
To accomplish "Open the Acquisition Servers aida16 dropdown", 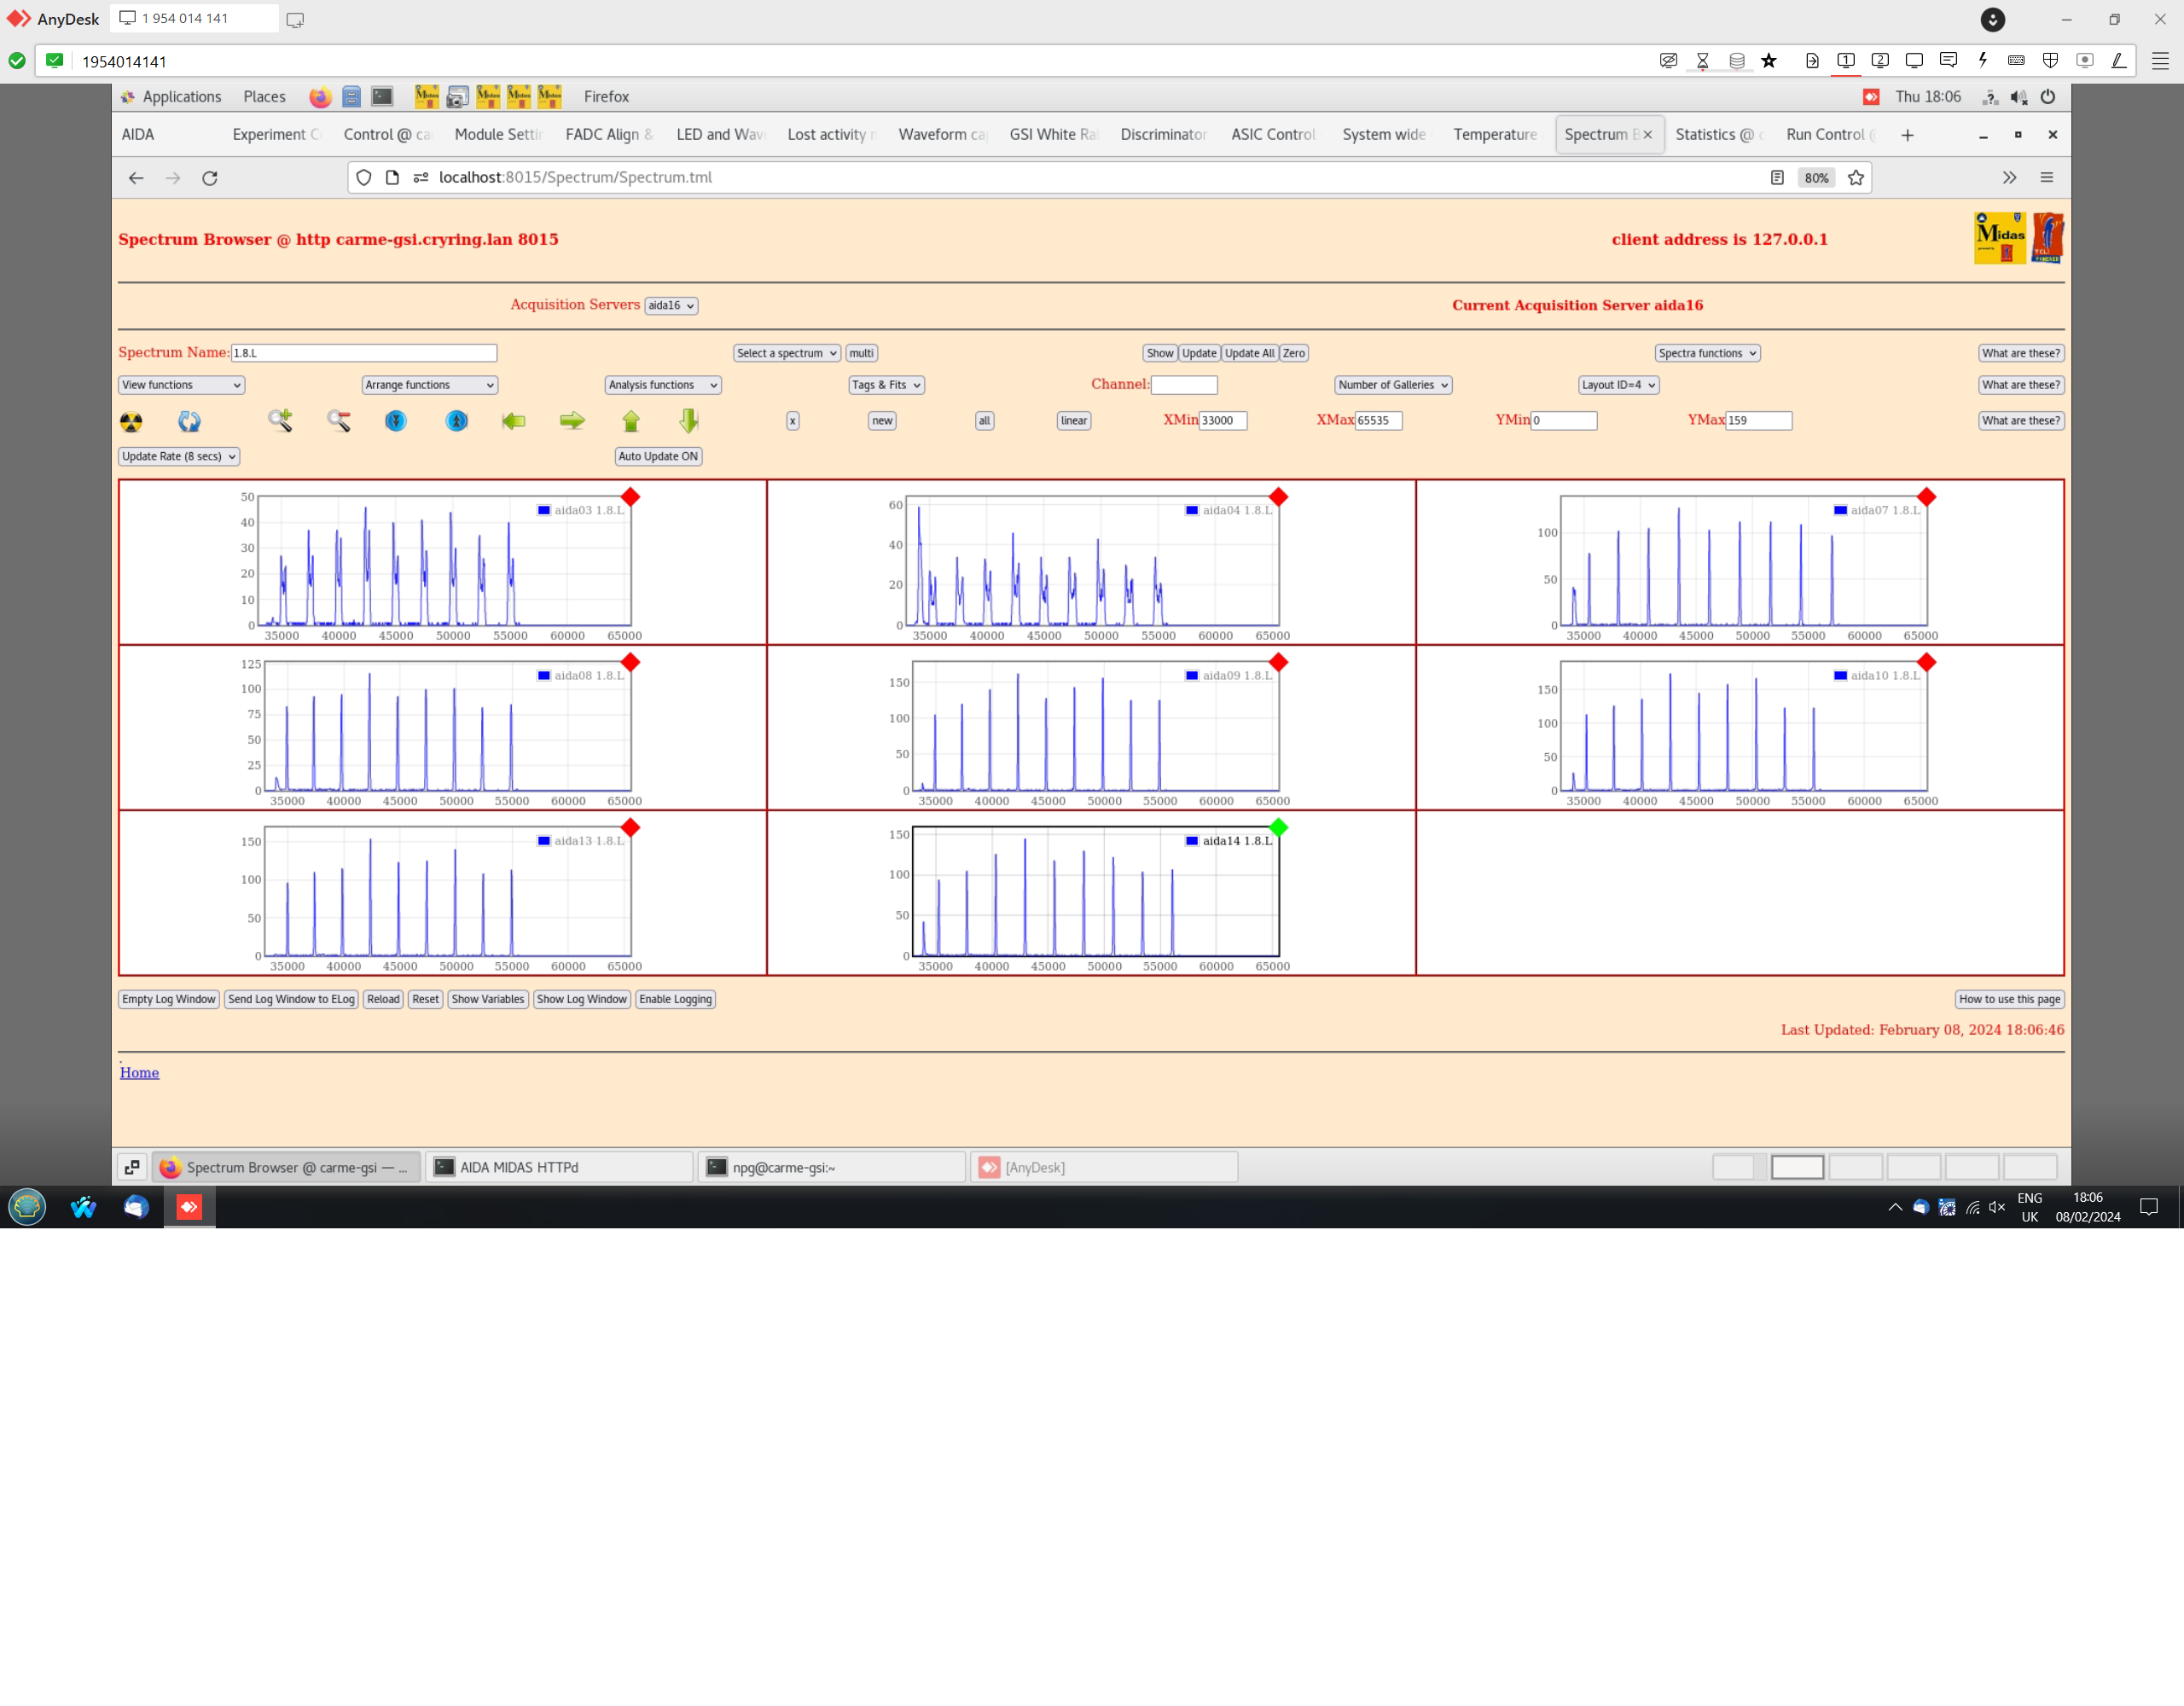I will click(x=670, y=306).
